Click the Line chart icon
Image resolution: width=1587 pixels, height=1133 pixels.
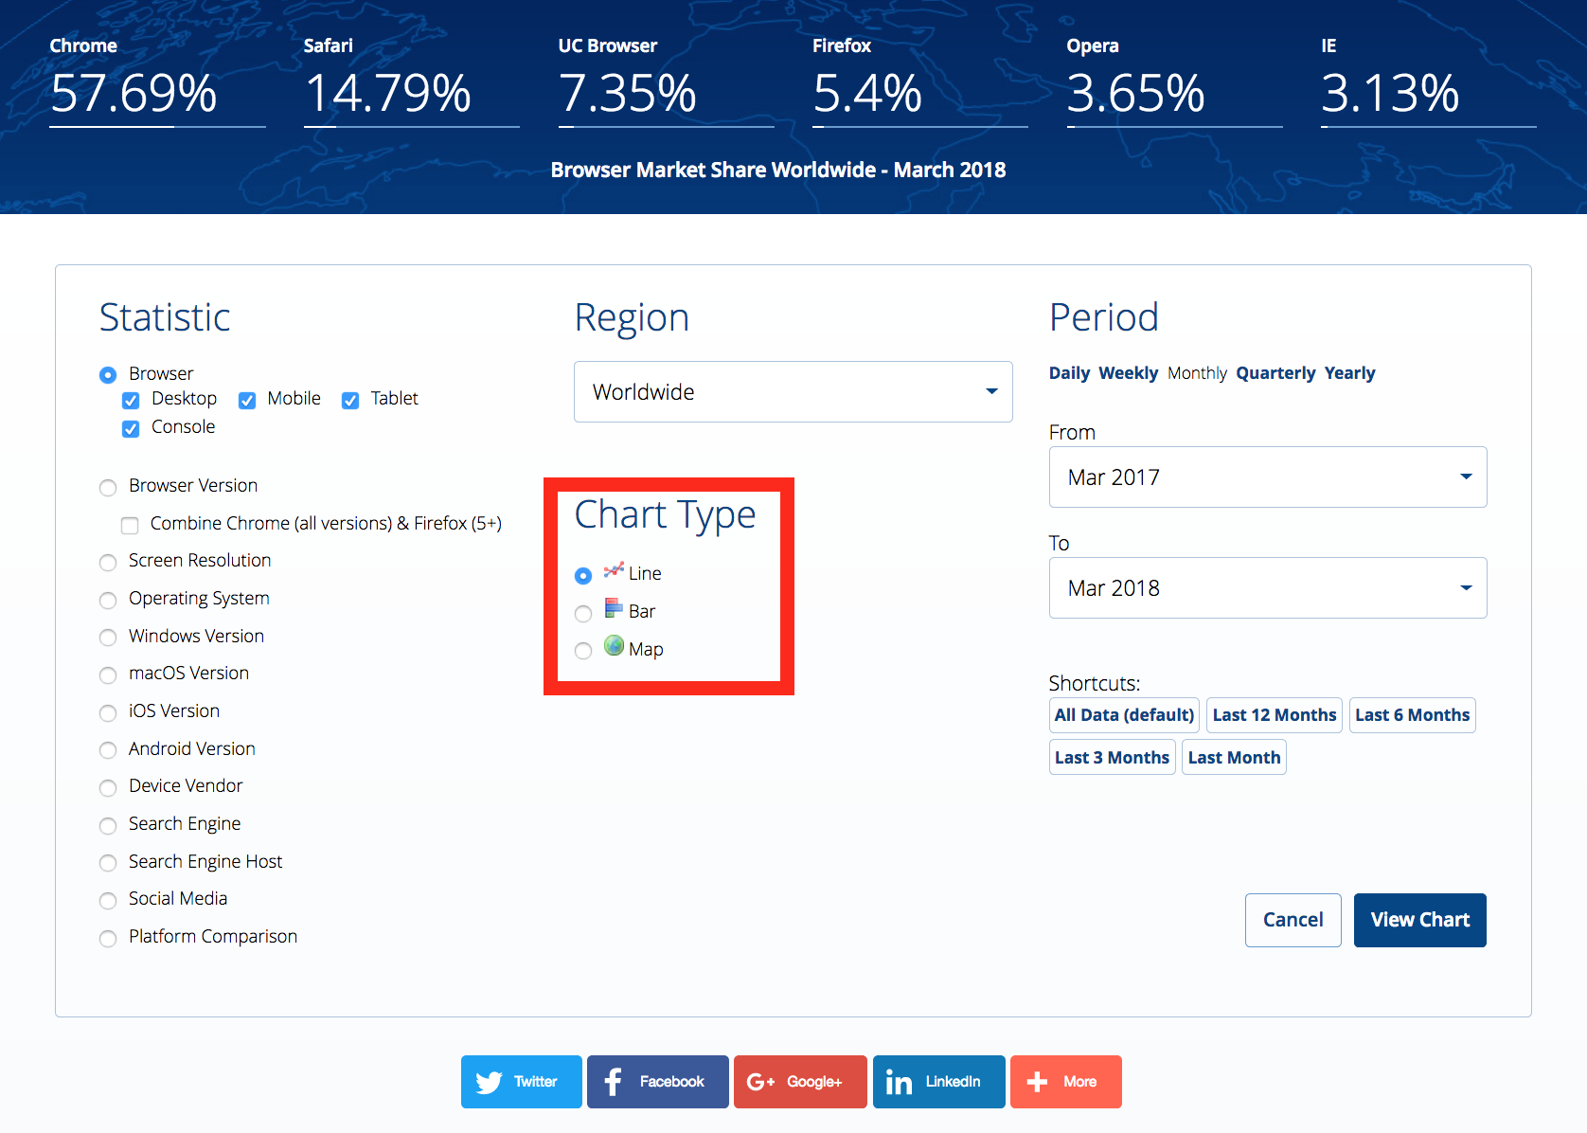614,570
